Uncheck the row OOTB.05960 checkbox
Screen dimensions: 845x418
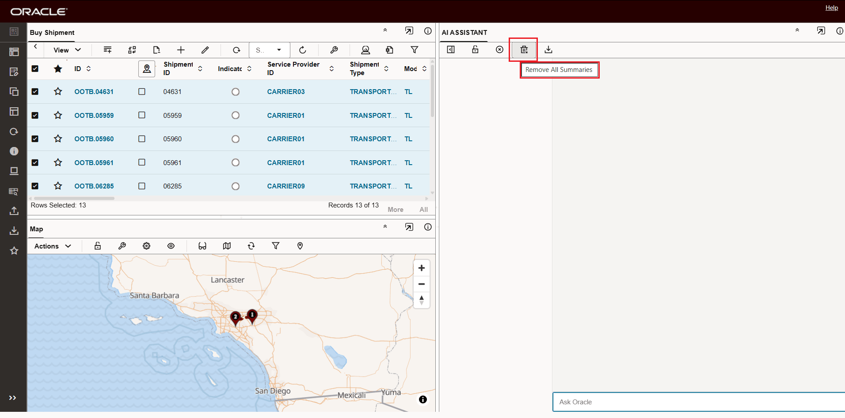pos(35,139)
